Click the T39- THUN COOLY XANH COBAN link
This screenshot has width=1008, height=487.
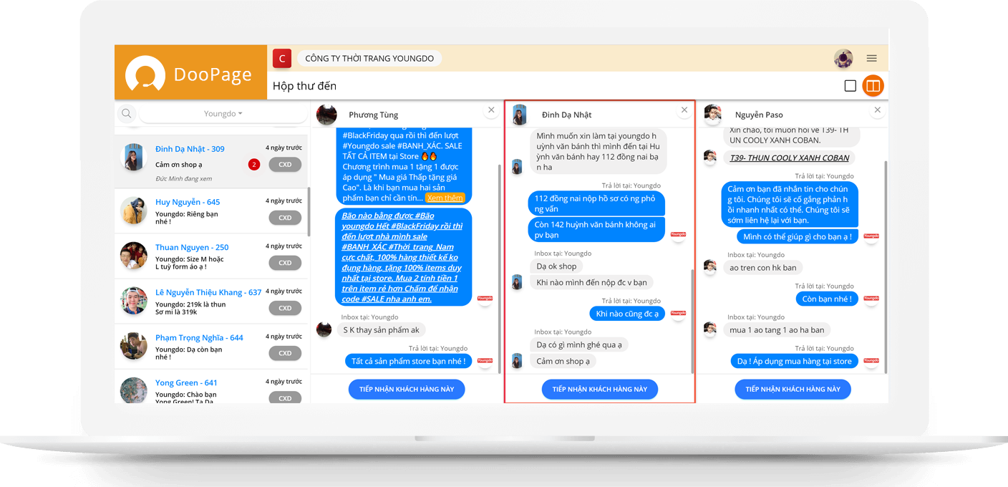(790, 158)
